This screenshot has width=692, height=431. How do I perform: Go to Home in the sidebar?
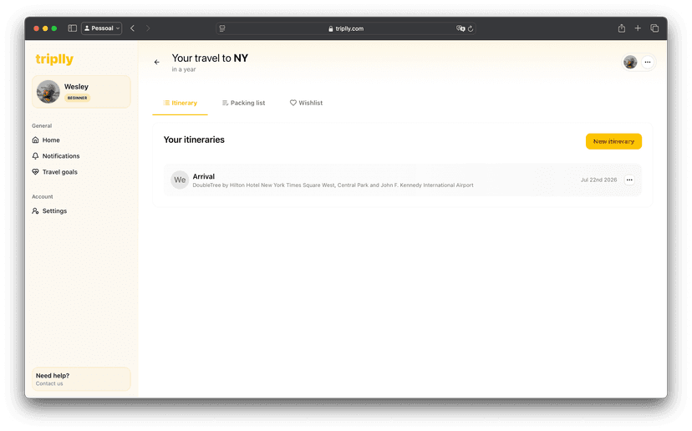(x=46, y=139)
